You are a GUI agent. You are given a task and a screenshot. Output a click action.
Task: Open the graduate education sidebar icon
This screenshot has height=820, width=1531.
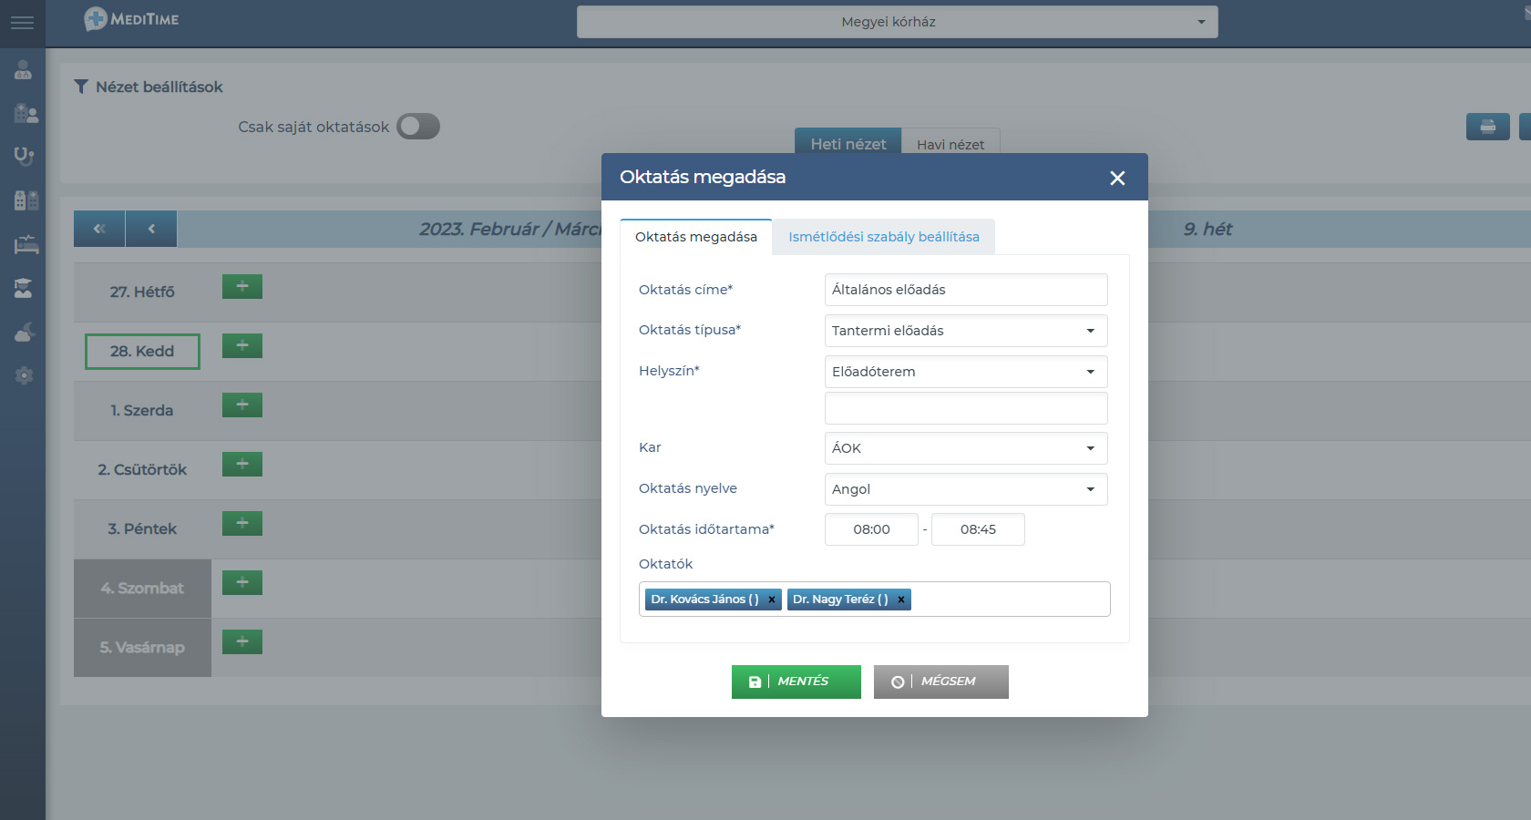[x=24, y=288]
